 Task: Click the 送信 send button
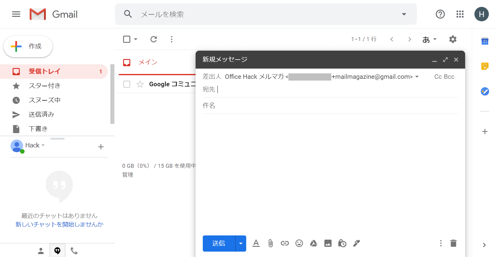(x=219, y=244)
